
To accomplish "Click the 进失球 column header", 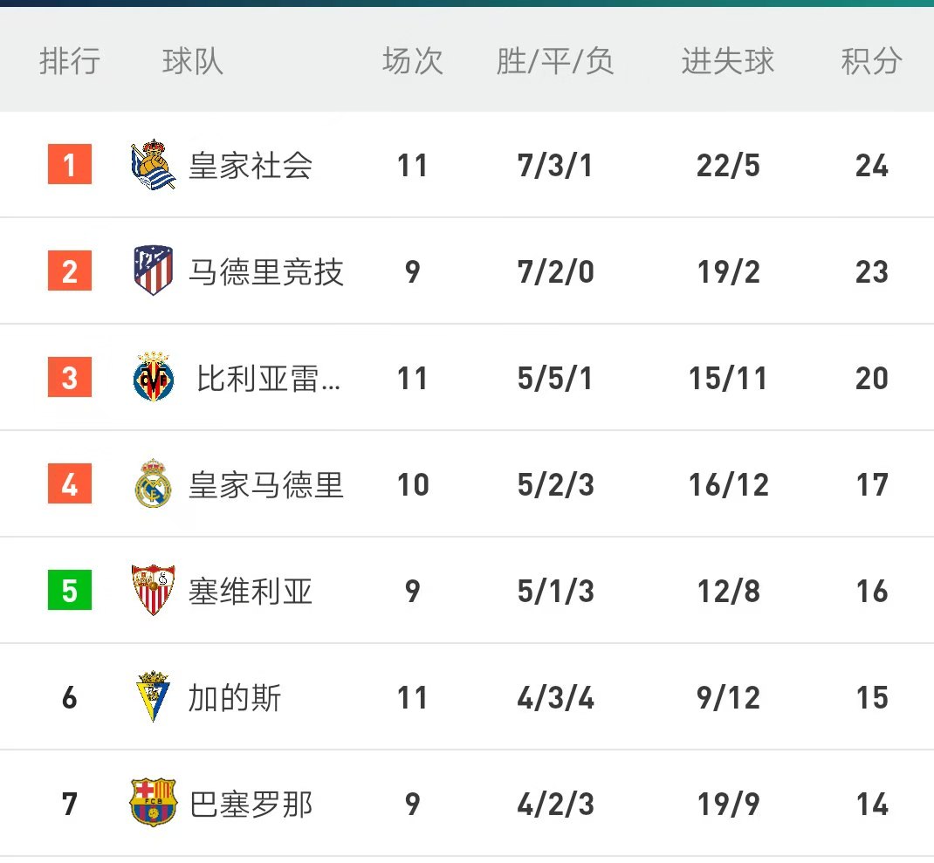I will coord(728,61).
